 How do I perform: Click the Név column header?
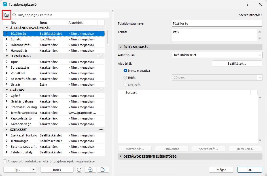(24, 23)
